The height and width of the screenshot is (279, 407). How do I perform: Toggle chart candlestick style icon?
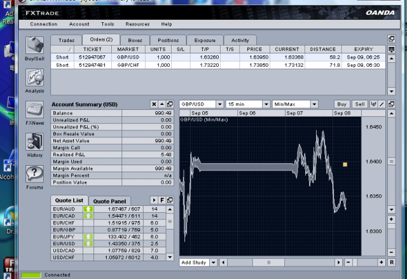coord(373,104)
